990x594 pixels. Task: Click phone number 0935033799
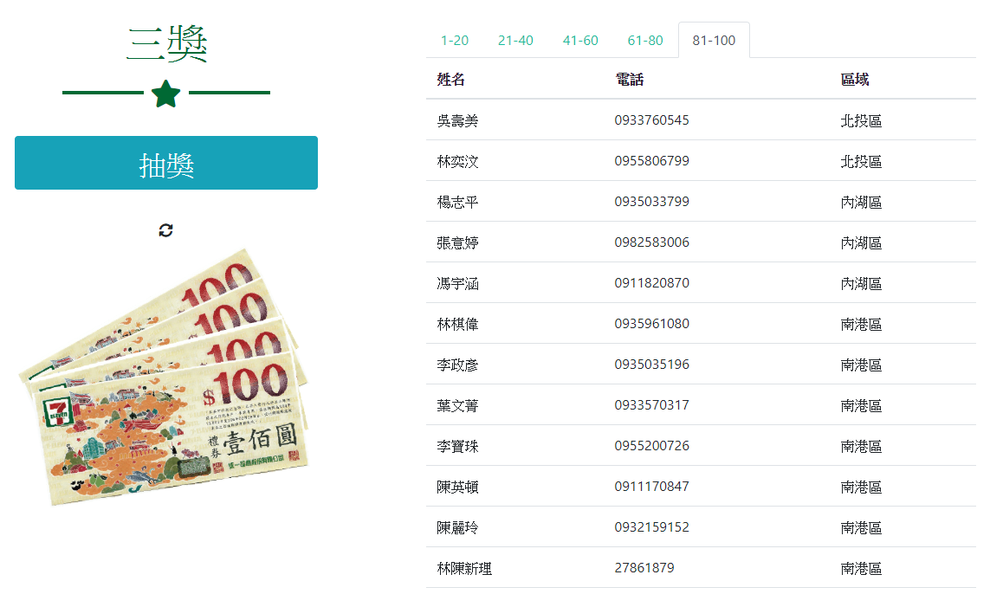click(651, 202)
